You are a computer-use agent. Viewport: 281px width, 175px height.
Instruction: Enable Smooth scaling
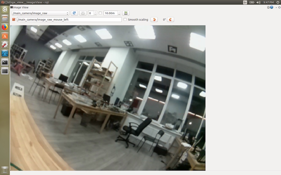tap(125, 19)
